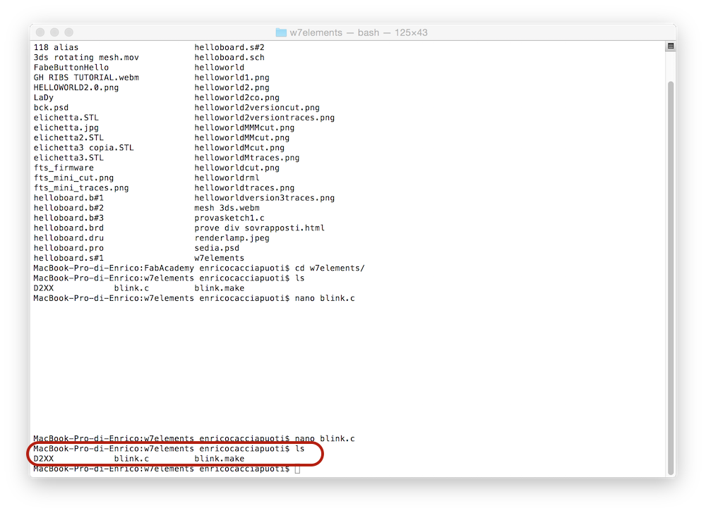The image size is (706, 513).
Task: Select 'helloworld2versioncut.png'
Action: point(257,107)
